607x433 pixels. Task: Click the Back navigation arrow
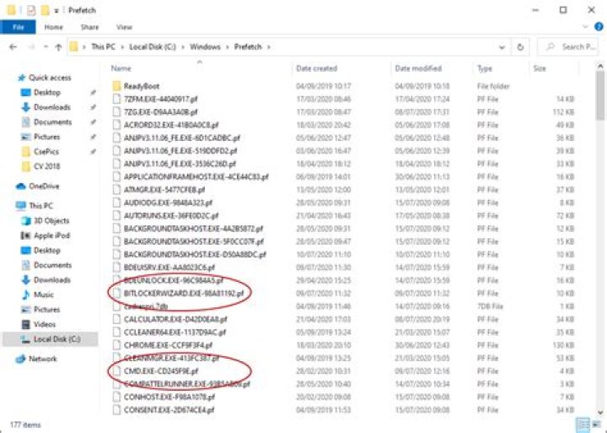12,47
